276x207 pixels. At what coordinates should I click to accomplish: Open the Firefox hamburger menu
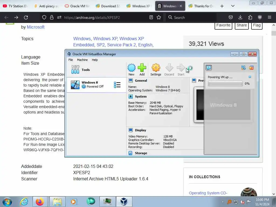coord(270,18)
